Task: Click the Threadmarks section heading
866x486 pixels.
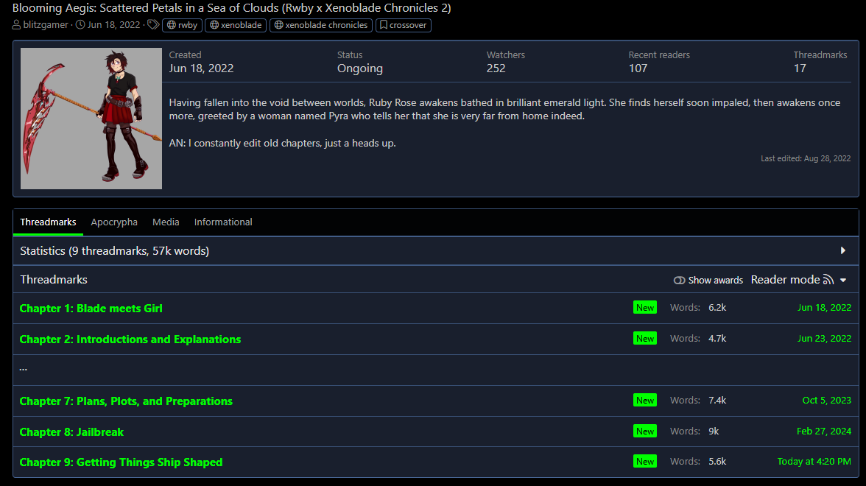Action: click(54, 280)
